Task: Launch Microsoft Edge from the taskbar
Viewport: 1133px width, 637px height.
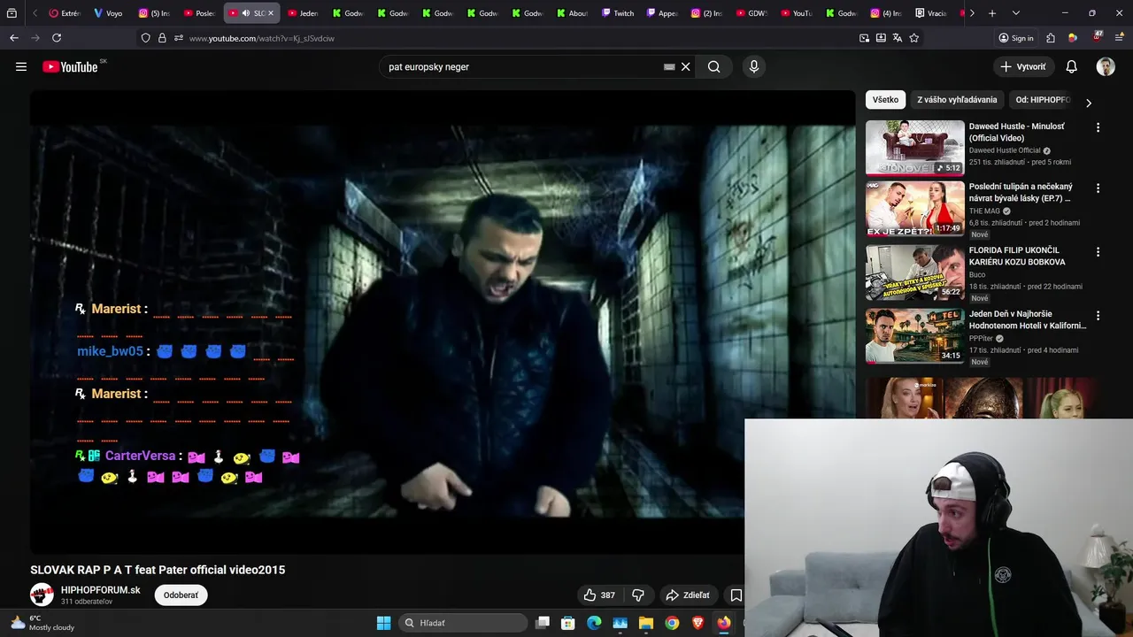Action: click(x=594, y=623)
